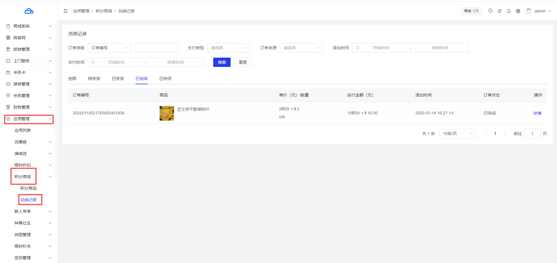Click the admin avatar icon
This screenshot has height=263, width=557.
(529, 11)
